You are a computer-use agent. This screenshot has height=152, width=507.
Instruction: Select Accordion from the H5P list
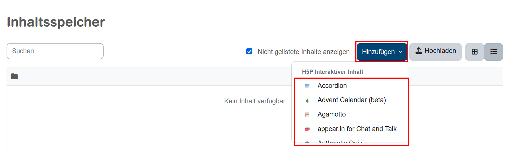pyautogui.click(x=332, y=86)
